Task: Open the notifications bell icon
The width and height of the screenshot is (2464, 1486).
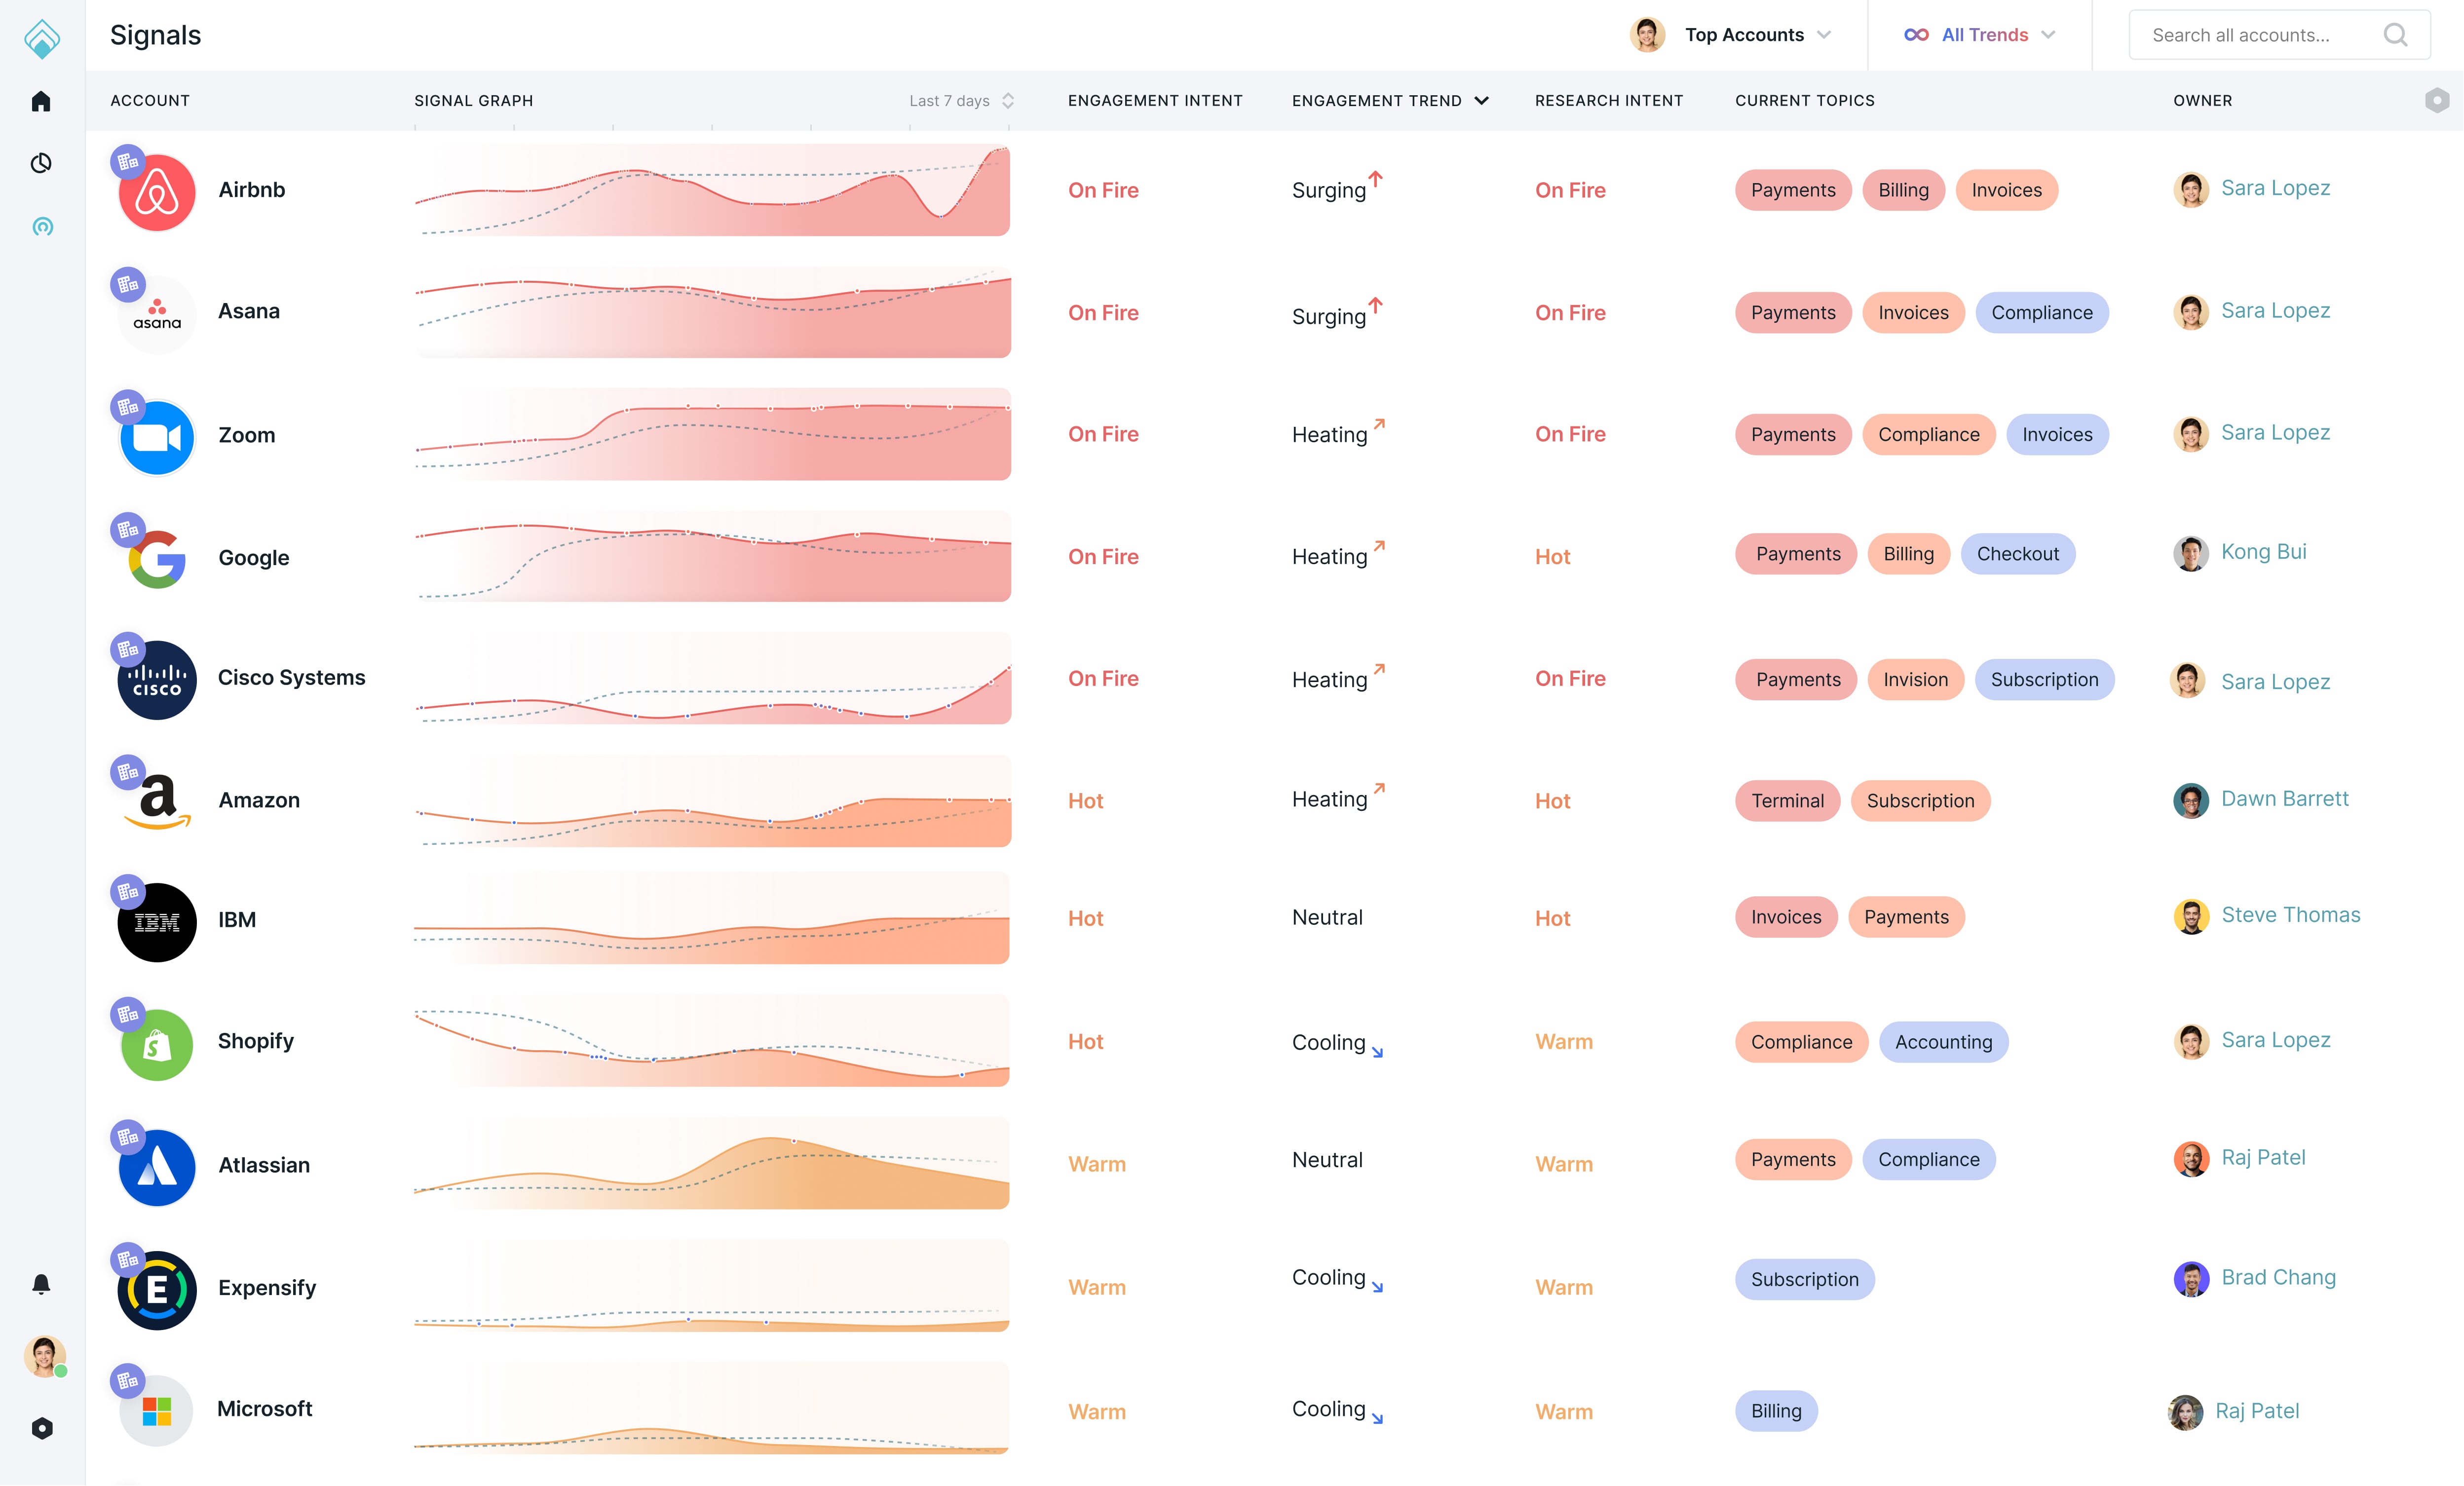Action: [41, 1284]
